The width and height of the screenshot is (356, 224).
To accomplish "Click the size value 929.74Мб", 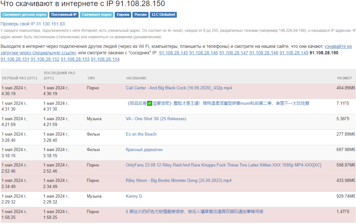I will point(346,196).
